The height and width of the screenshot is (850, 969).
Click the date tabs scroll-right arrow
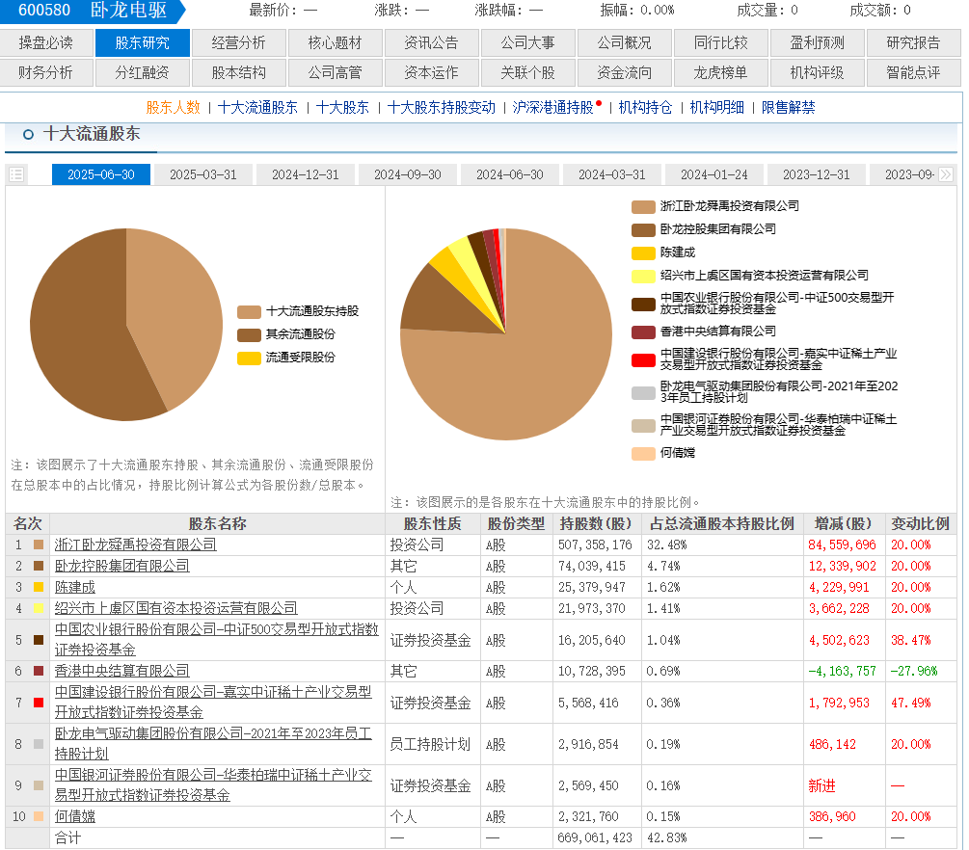point(946,174)
